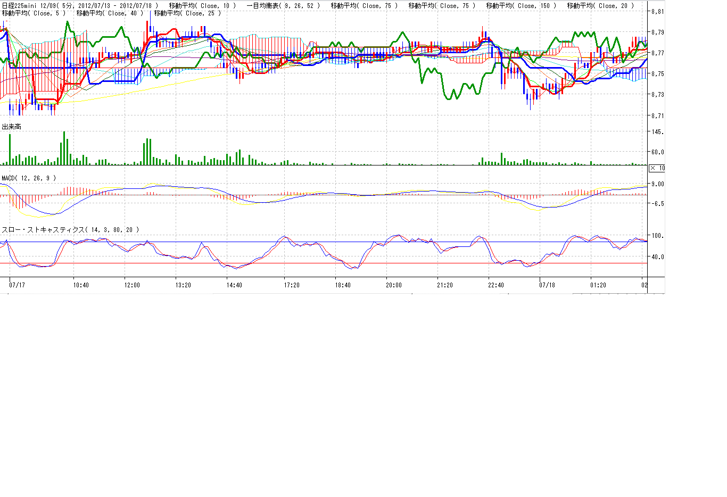Click the 07/17 date marker on time axis
The height and width of the screenshot is (497, 727).
(17, 285)
